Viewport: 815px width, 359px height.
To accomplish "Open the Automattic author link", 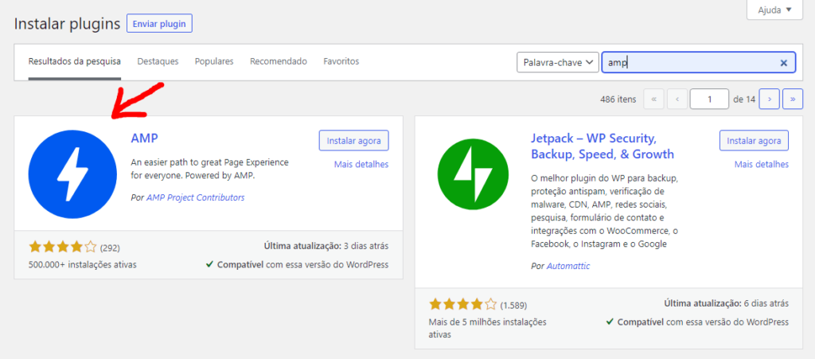I will (568, 266).
